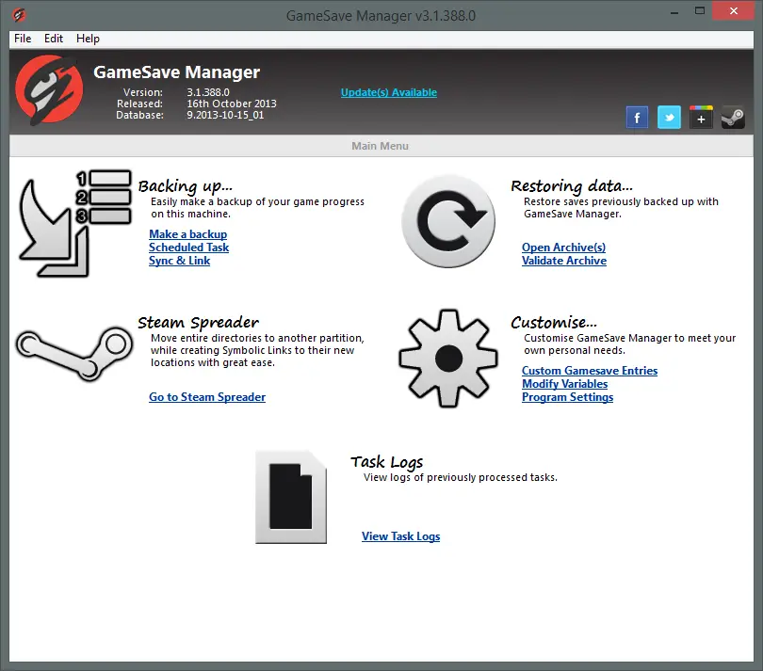Follow the Update(s) Available link
The image size is (763, 671).
tap(389, 92)
